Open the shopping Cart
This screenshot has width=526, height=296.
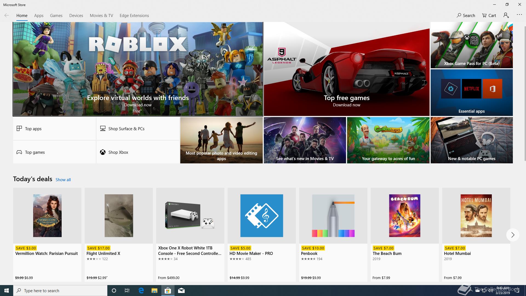click(x=489, y=15)
